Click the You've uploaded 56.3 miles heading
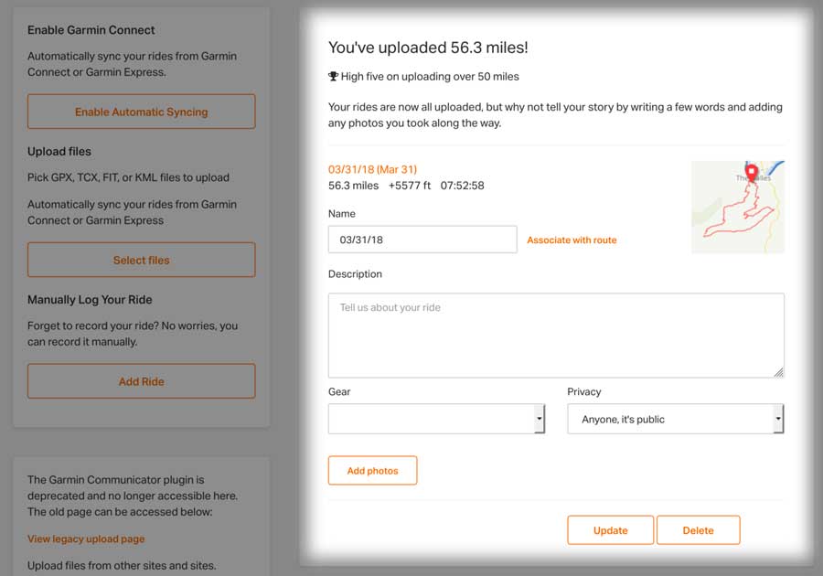The height and width of the screenshot is (576, 823). tap(428, 48)
